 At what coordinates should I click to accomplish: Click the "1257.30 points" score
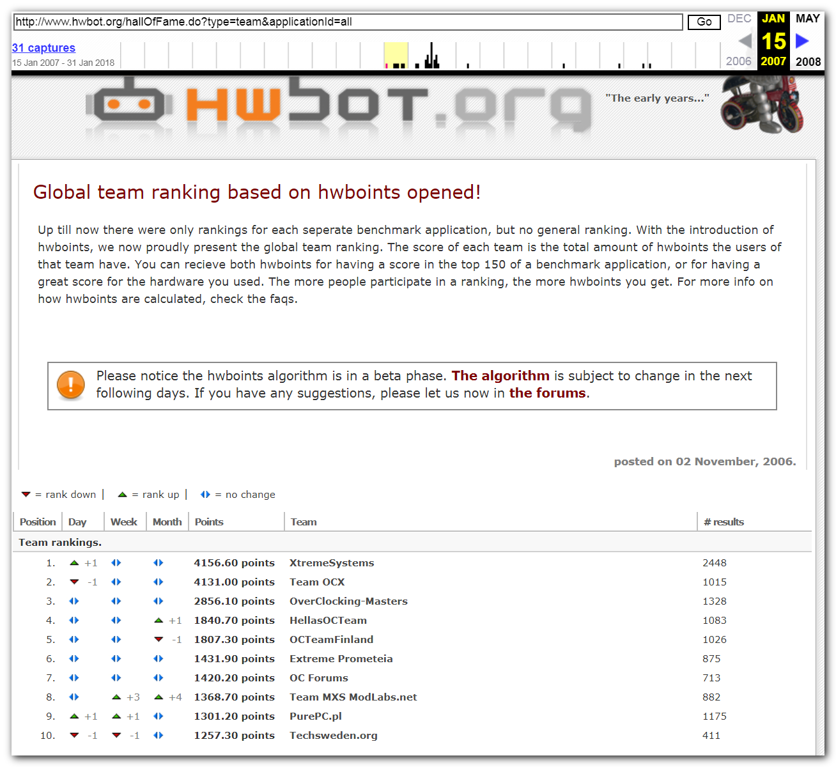point(235,736)
